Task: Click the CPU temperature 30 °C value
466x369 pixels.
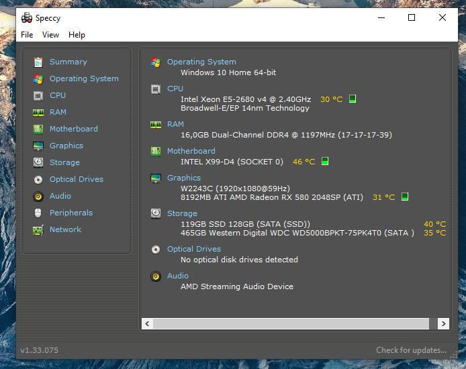Action: (332, 99)
